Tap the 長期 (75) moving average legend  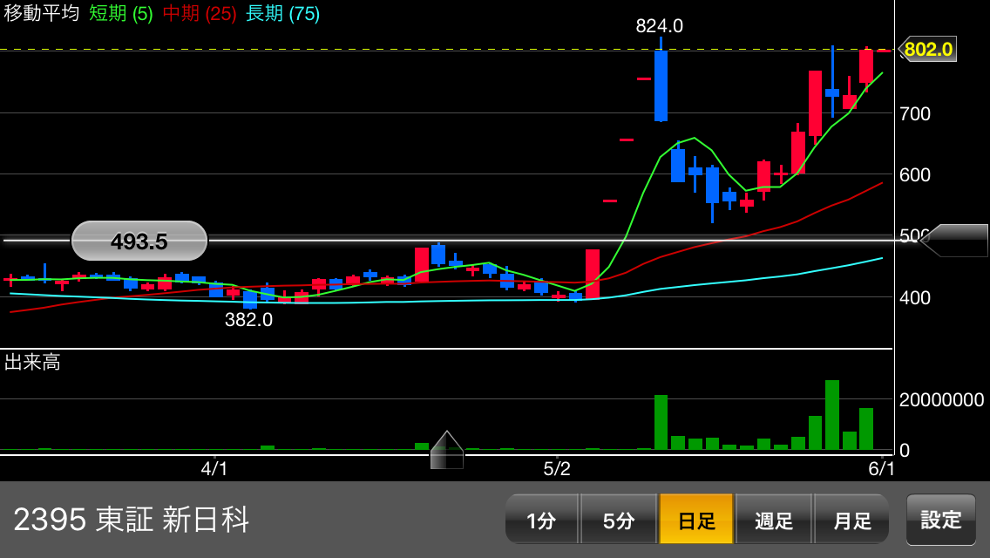(x=282, y=14)
